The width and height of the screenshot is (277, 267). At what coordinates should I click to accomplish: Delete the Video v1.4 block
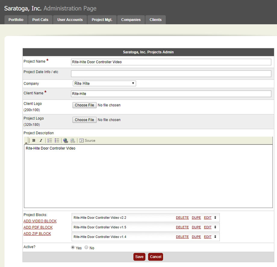pos(182,237)
